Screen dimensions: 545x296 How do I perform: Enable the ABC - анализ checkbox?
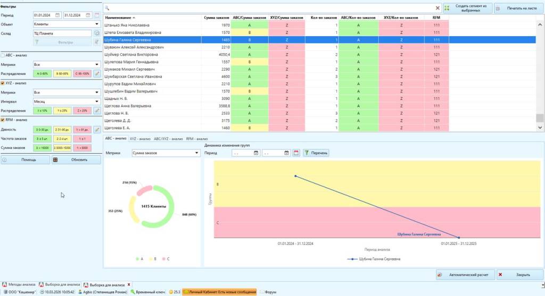point(3,55)
